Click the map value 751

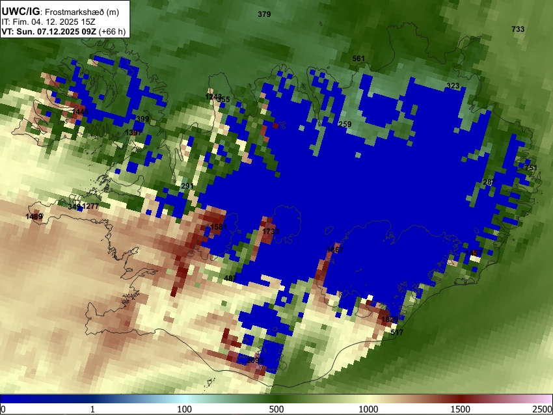pyautogui.click(x=531, y=168)
